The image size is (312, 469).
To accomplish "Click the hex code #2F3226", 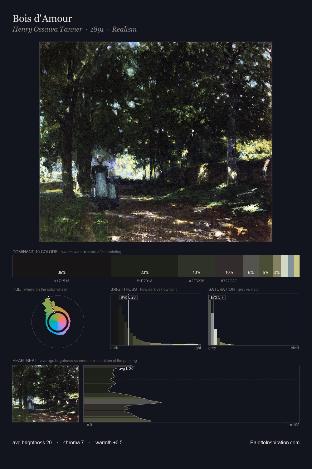I will pyautogui.click(x=197, y=281).
